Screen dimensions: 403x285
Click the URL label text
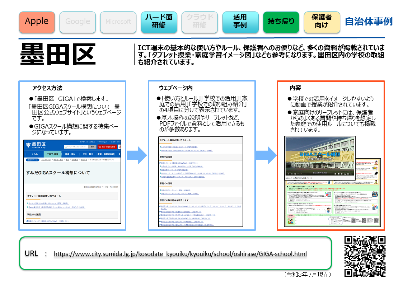(x=31, y=254)
